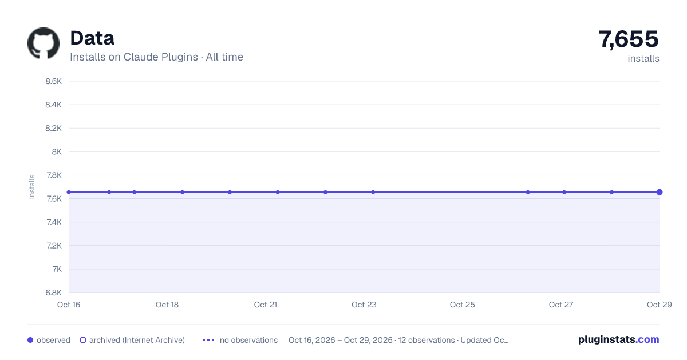This screenshot has width=687, height=360.
Task: Click the 7.2K y-axis label
Action: tap(53, 245)
